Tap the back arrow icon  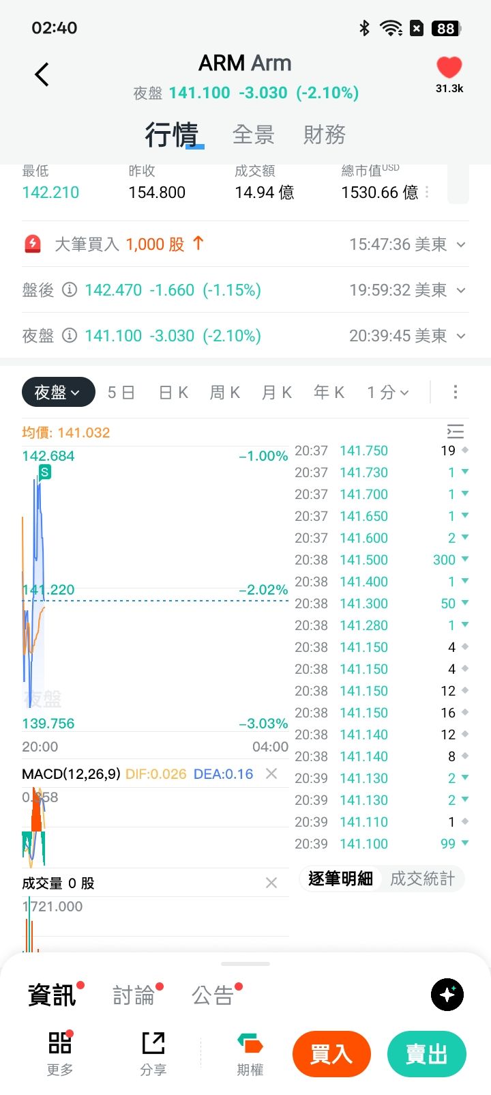(x=42, y=74)
